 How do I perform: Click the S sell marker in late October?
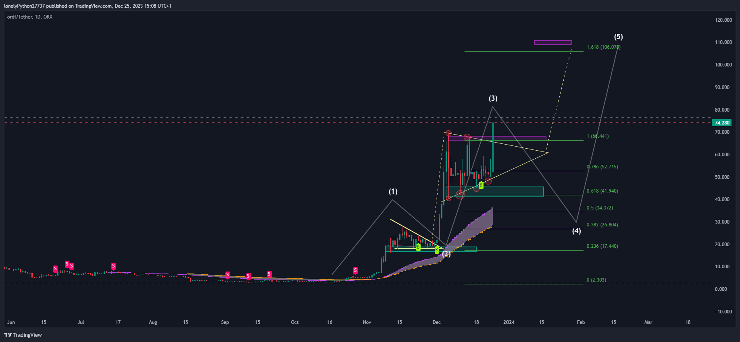pyautogui.click(x=355, y=270)
